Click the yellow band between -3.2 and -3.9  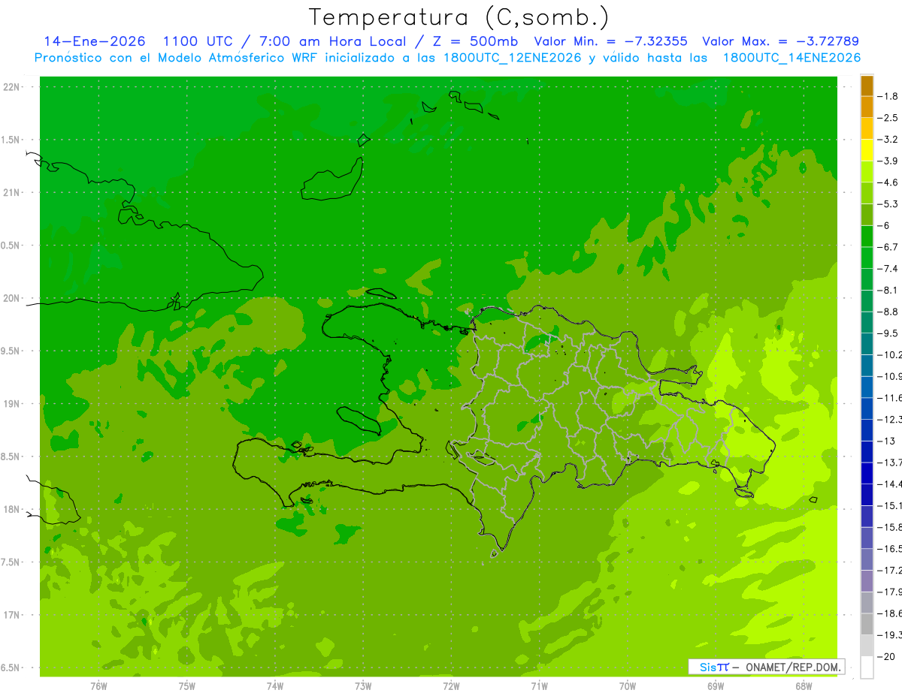pyautogui.click(x=867, y=150)
